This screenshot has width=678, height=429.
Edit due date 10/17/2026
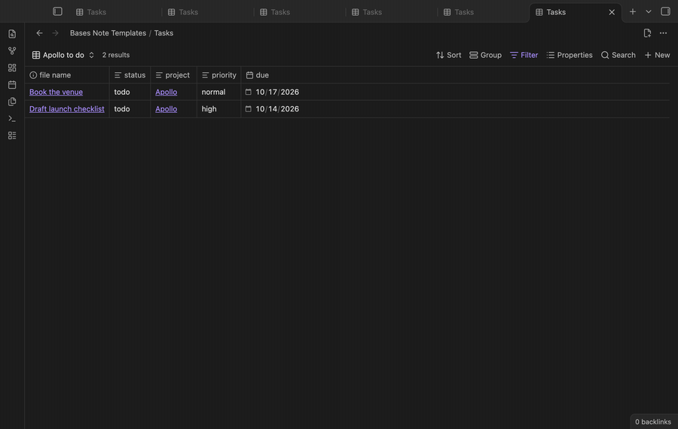pyautogui.click(x=277, y=92)
